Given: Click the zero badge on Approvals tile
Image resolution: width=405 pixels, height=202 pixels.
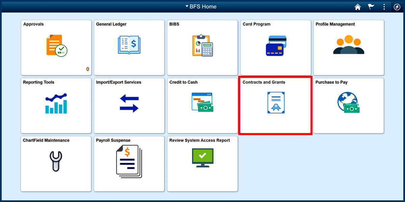Looking at the screenshot, I should pyautogui.click(x=87, y=69).
